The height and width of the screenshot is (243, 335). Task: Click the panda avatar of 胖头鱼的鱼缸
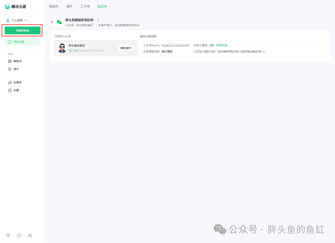pyautogui.click(x=62, y=48)
